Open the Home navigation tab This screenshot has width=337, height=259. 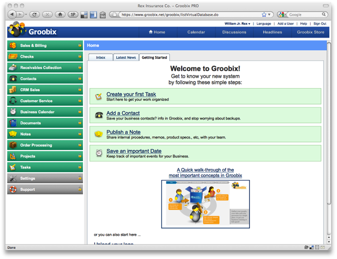(x=157, y=32)
